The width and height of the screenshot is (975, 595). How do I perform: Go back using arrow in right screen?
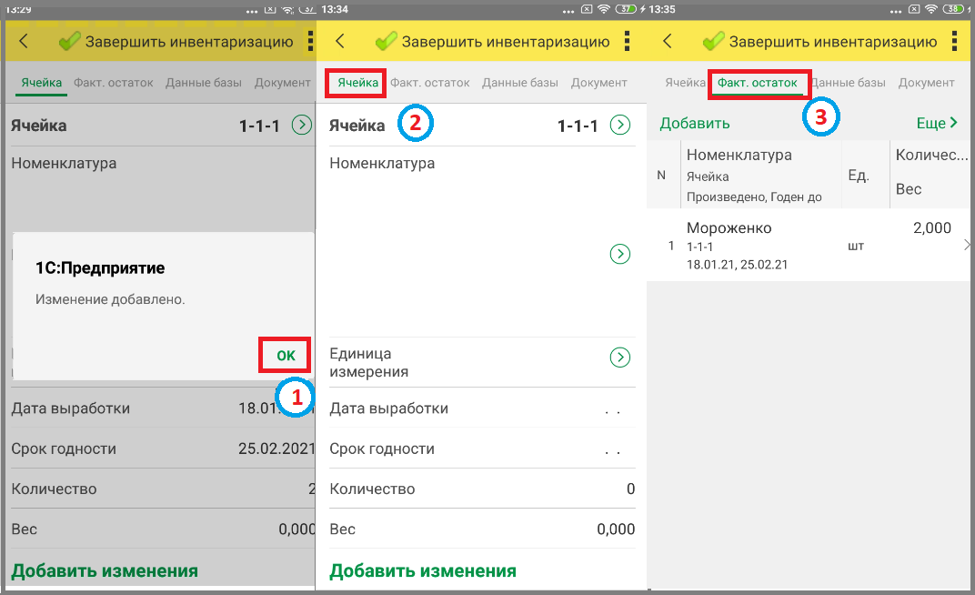pos(668,41)
